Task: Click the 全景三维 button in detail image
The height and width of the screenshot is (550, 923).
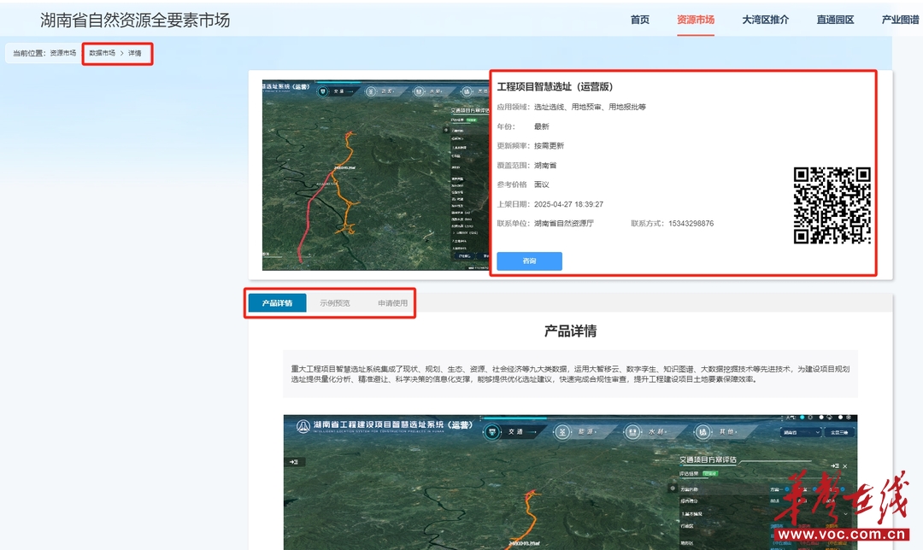Action: (x=839, y=432)
